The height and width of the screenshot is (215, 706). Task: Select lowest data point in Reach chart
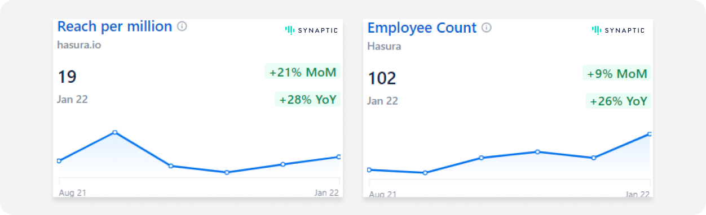(227, 172)
